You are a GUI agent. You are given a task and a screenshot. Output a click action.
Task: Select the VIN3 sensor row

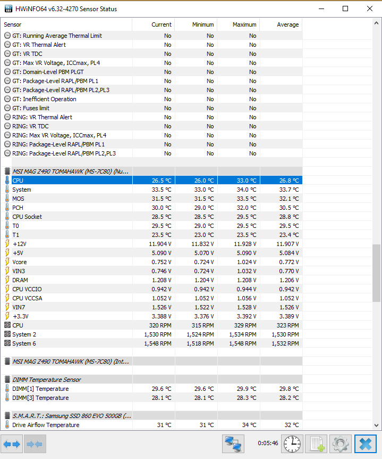pos(151,271)
